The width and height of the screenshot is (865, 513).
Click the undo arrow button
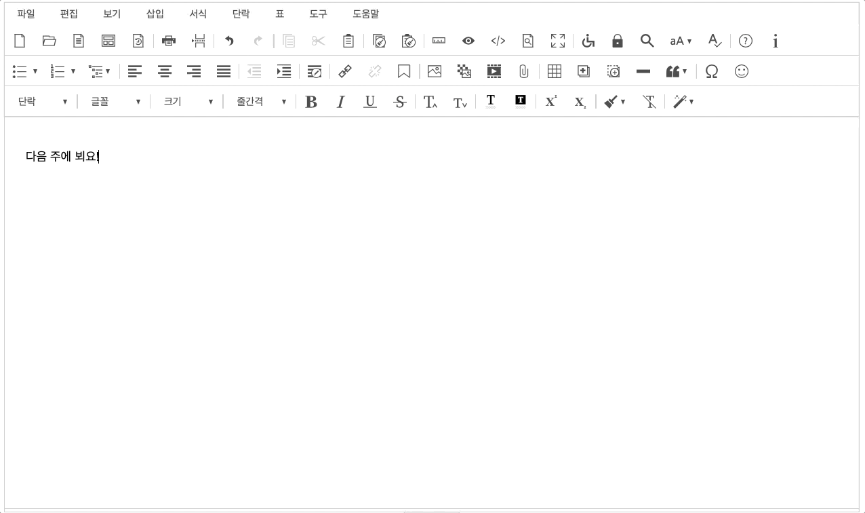pos(229,41)
